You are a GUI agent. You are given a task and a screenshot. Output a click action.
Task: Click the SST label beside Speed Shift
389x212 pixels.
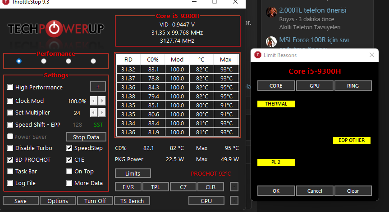[98, 125]
